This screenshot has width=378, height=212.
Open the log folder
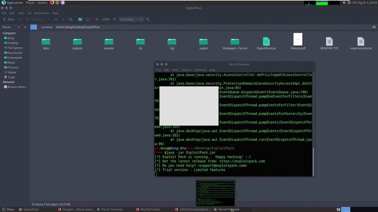tap(172, 44)
